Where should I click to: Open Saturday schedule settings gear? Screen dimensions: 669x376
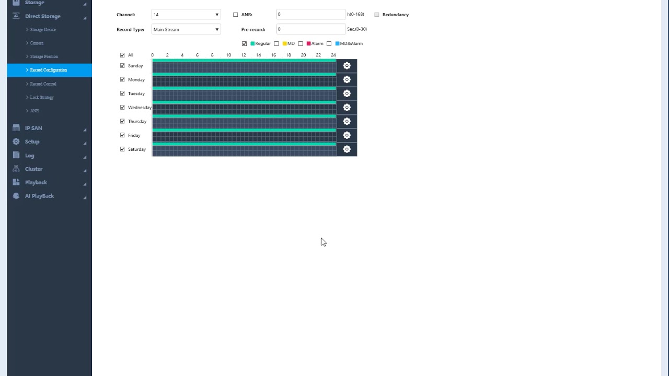(x=347, y=149)
